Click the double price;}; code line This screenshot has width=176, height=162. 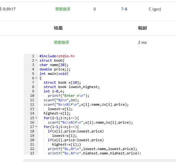pos(55,69)
